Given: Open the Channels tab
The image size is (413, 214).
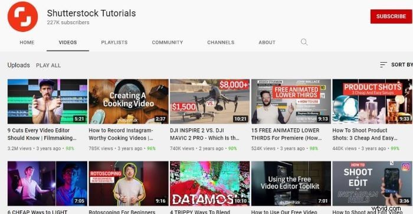Looking at the screenshot, I should (x=221, y=42).
